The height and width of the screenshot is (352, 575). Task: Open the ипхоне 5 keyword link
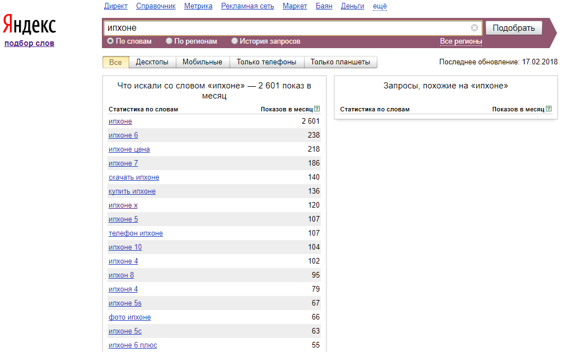(123, 219)
